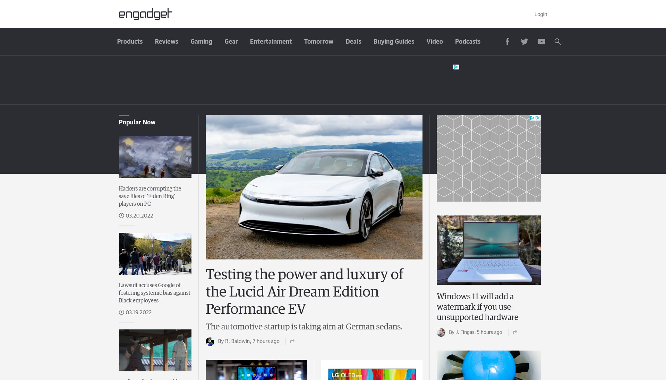The image size is (666, 380).
Task: Click the LG OLED evo article image
Action: (372, 370)
